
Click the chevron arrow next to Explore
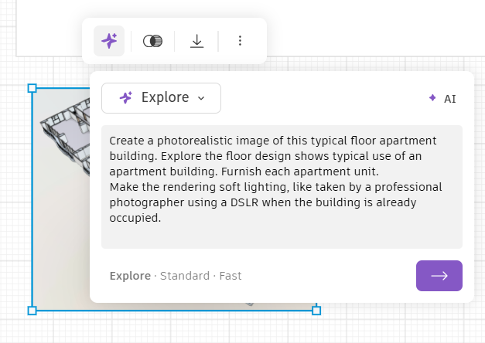[x=202, y=98]
